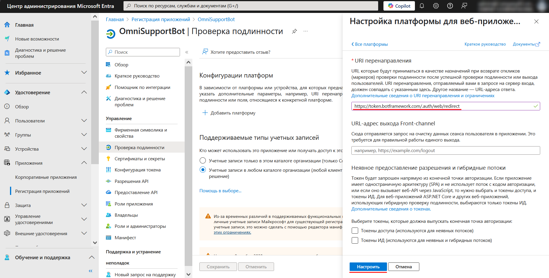Click the Настроить button

click(x=368, y=267)
